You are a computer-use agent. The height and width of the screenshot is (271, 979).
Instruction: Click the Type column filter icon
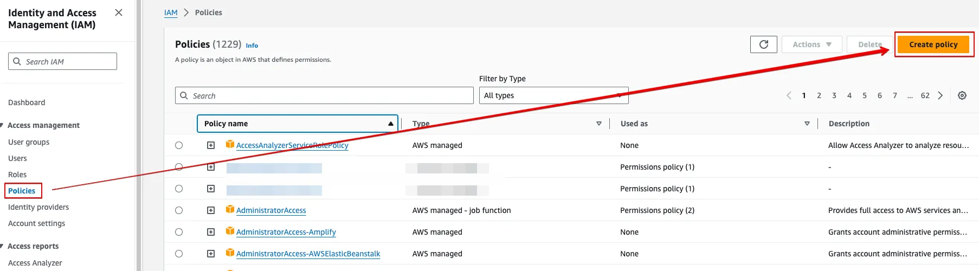tap(598, 124)
